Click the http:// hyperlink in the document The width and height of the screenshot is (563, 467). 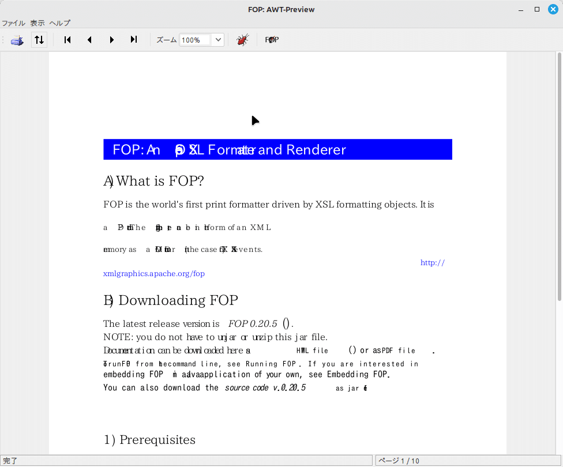pyautogui.click(x=433, y=262)
